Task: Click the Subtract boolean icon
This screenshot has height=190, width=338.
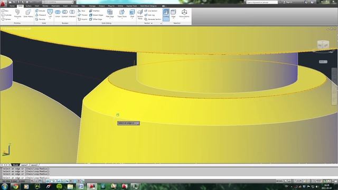Action: point(65,13)
